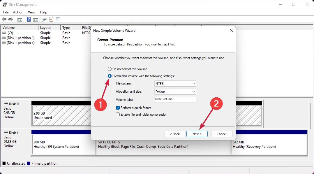
Task: Click Disk 1 partition 4 drive icon
Action: 4,43
